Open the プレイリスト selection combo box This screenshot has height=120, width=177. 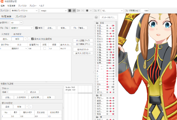click(24, 11)
